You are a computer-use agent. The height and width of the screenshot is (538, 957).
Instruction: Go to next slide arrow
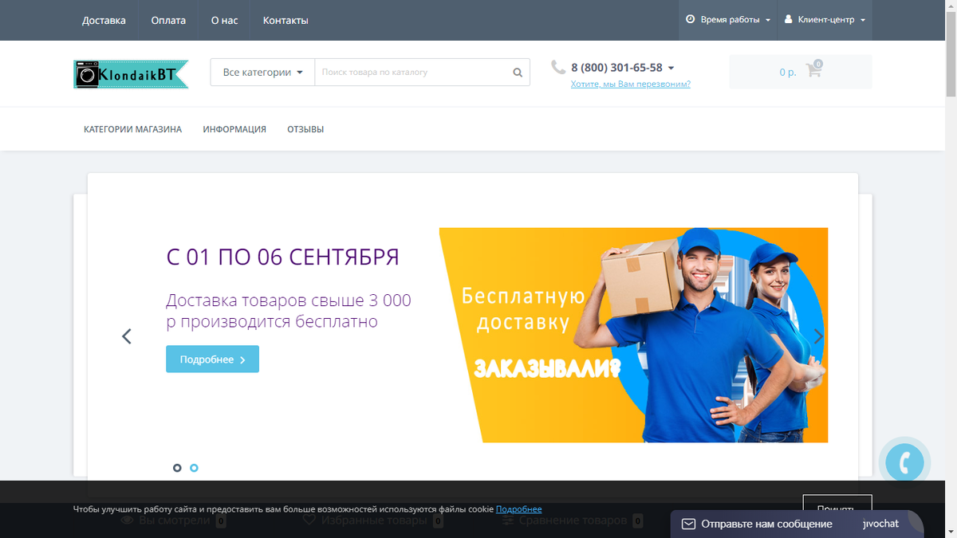818,336
